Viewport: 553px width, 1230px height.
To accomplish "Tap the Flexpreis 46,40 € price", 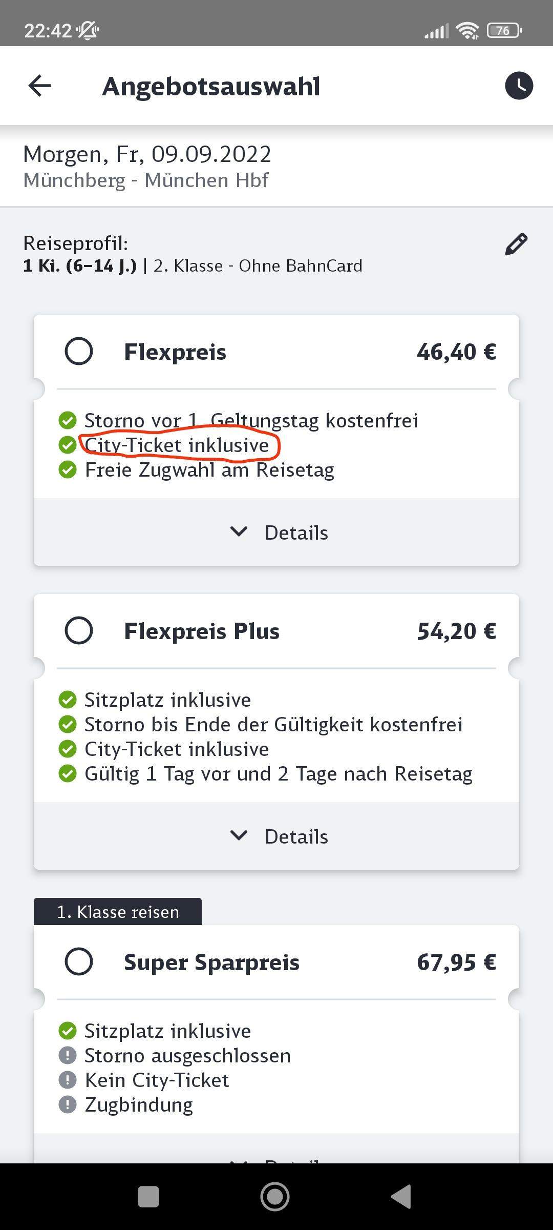I will 456,352.
